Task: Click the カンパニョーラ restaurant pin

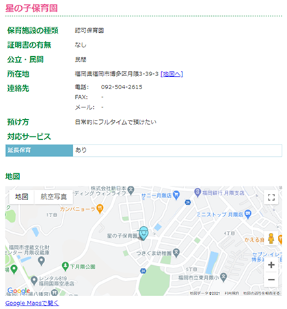Action: 100,209
